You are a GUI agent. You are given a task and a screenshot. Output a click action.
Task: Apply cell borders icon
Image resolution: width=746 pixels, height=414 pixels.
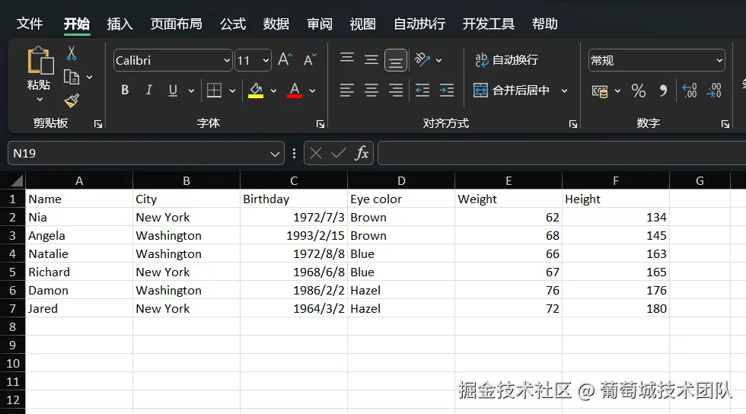coord(214,90)
